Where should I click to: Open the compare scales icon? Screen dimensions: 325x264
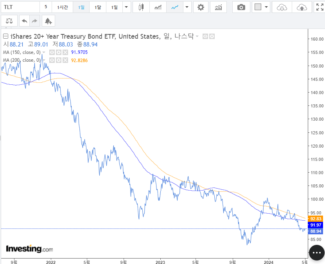pos(9,21)
